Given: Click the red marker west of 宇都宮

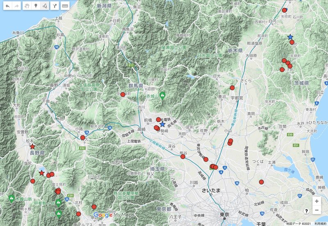Looking at the screenshot, I should (x=232, y=88).
